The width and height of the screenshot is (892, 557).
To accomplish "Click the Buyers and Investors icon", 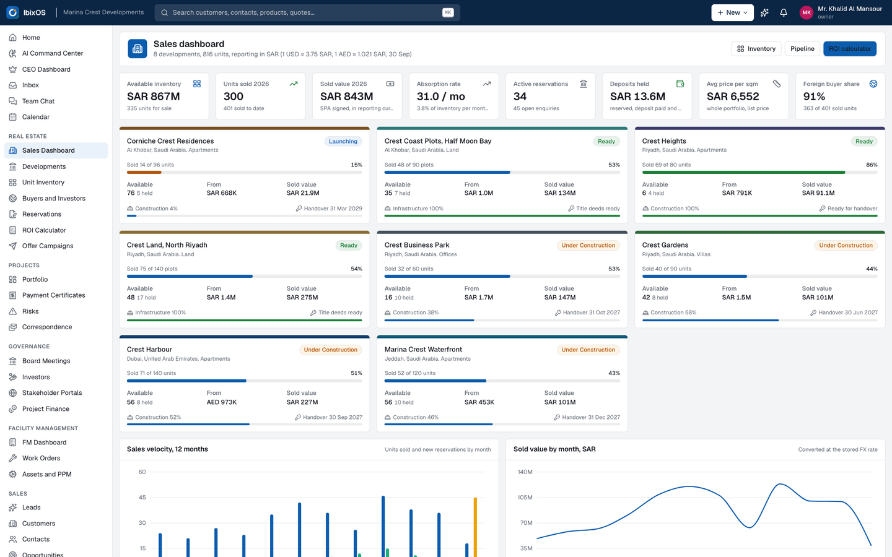I will [12, 199].
